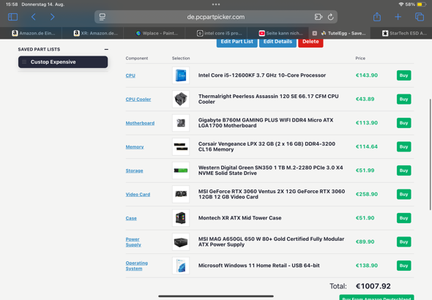Click the RTX 3060 video card thumbnail

pos(181,195)
